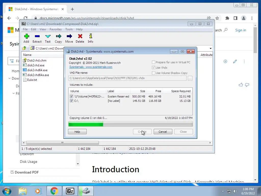Click the Extract toolbar icon in 7-Zip

[x=37, y=36]
